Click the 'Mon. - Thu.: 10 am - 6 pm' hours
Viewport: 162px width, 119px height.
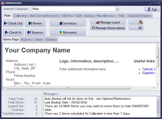pos(32,83)
